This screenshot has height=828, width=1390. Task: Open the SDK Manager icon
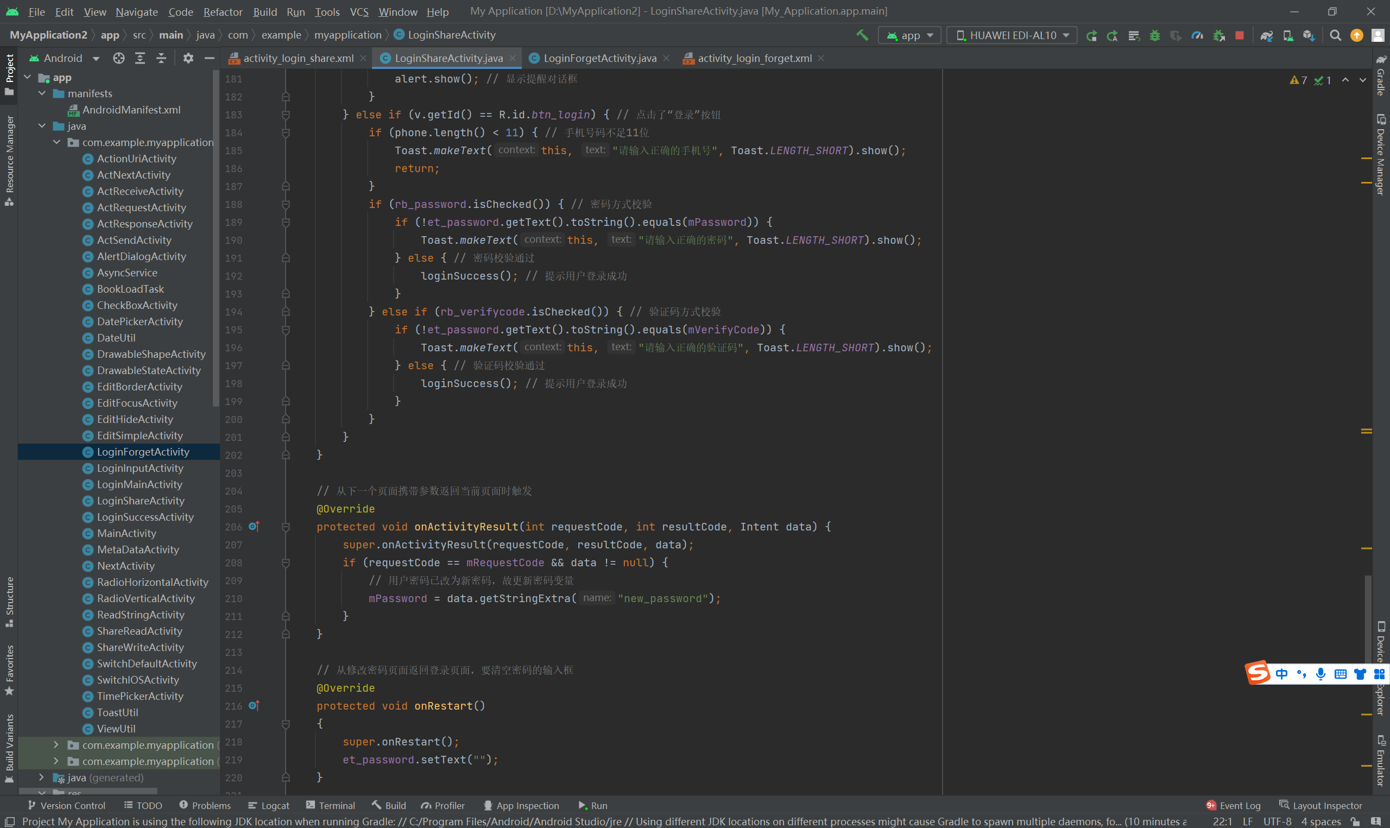[1308, 35]
